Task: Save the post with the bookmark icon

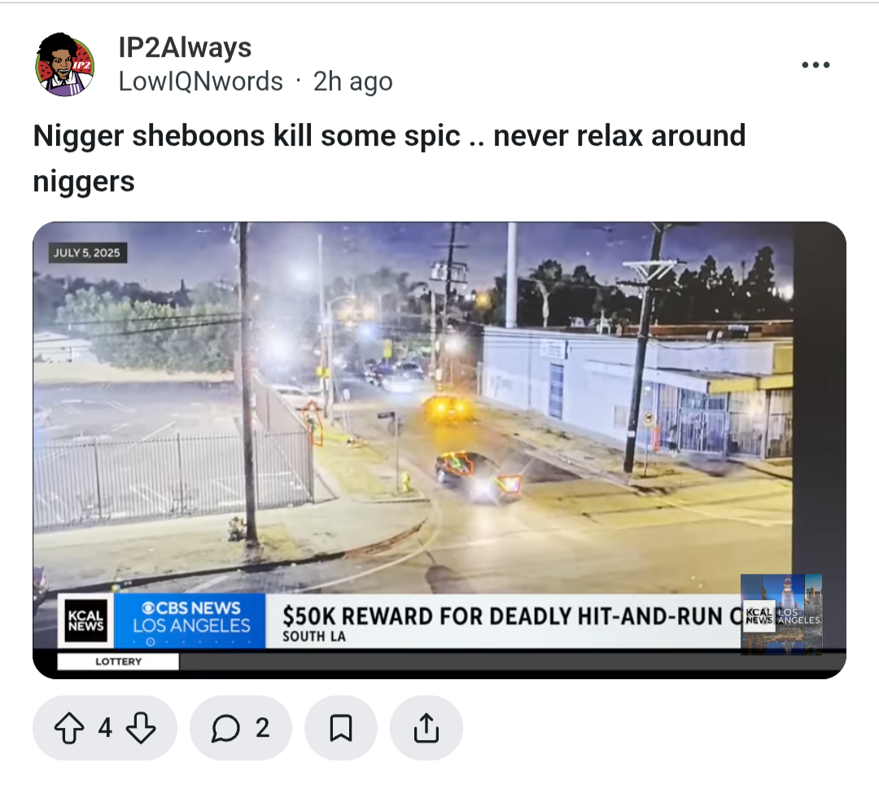Action: point(341,728)
